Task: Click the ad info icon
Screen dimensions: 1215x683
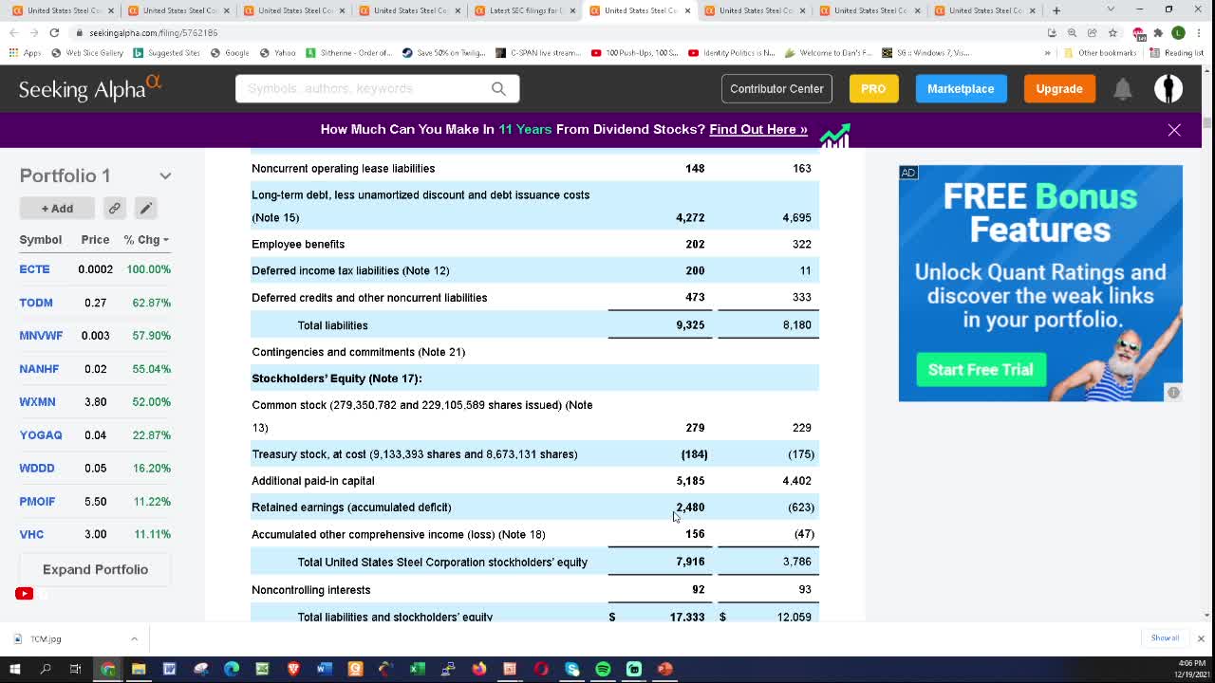Action: [1173, 392]
